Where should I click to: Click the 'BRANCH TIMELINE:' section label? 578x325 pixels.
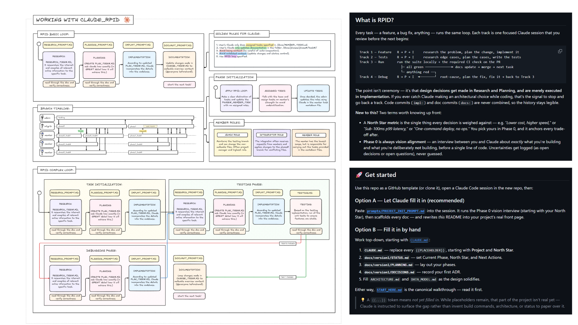[55, 108]
